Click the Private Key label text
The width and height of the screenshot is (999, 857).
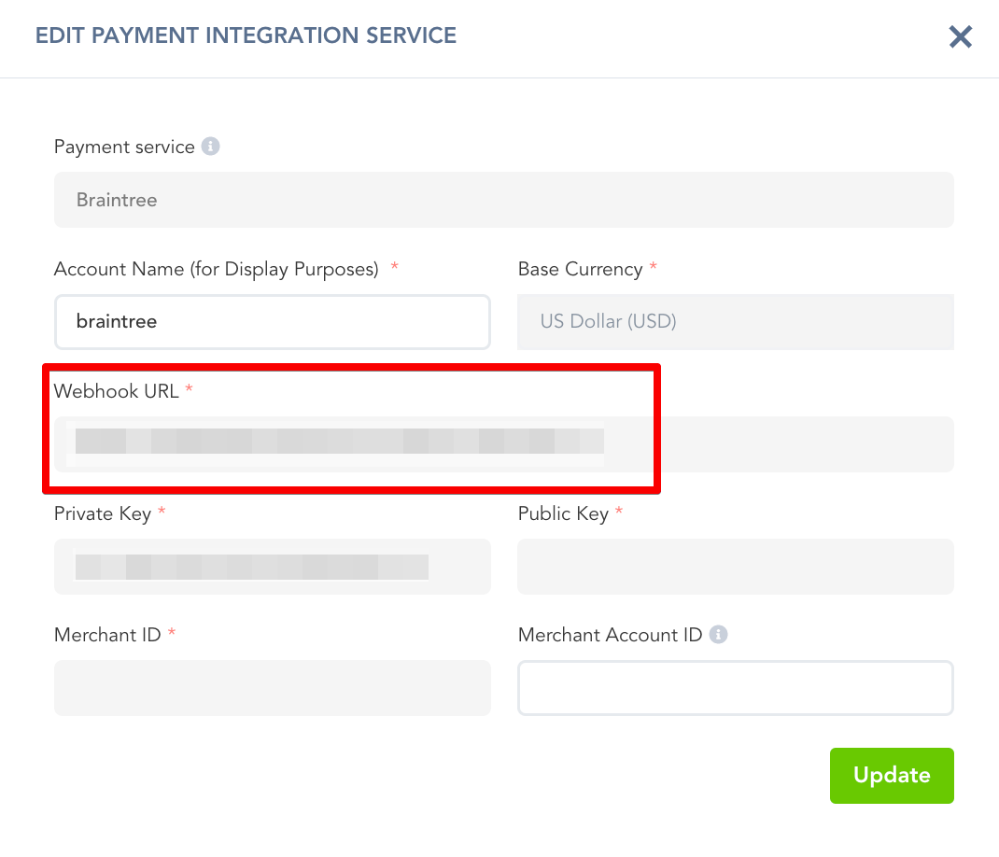pos(102,513)
